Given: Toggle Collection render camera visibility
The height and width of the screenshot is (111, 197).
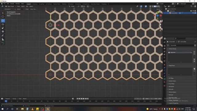Looking at the screenshot, I should pos(195,11).
